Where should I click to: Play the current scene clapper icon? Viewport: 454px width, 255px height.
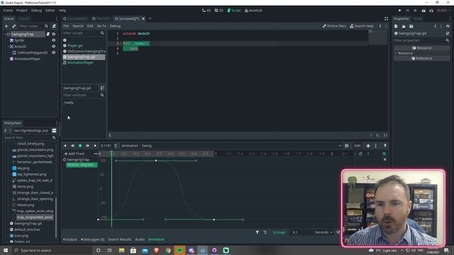click(x=423, y=11)
